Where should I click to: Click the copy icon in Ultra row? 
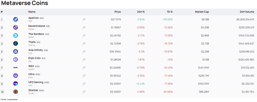click(84, 76)
